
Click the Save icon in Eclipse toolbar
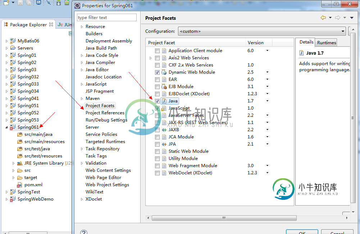pos(20,3)
